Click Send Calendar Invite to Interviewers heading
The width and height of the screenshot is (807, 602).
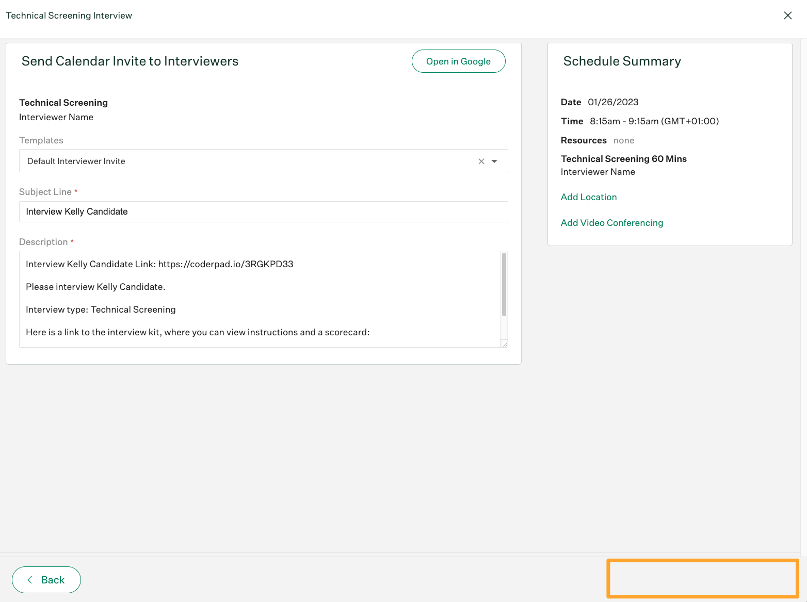pyautogui.click(x=130, y=61)
